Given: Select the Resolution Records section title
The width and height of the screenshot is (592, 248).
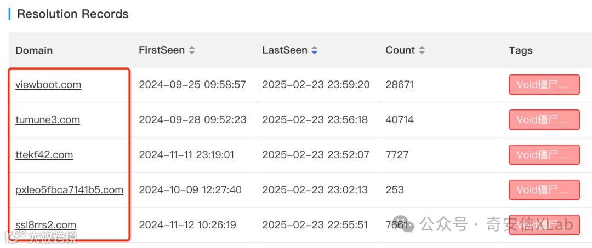Looking at the screenshot, I should coord(73,14).
